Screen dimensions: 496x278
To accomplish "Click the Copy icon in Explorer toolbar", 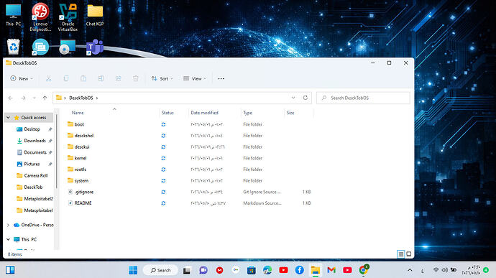I will click(x=66, y=78).
